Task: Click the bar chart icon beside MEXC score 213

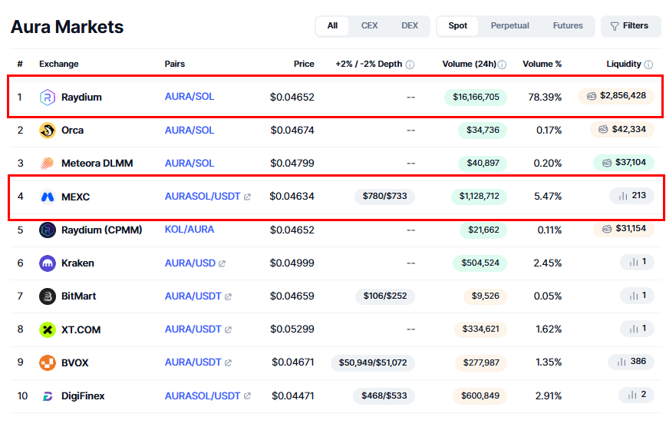Action: pyautogui.click(x=623, y=196)
